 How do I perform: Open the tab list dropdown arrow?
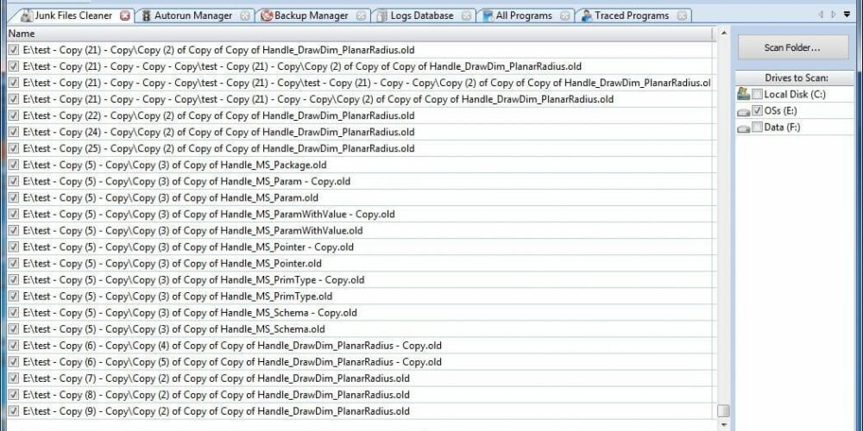(847, 15)
